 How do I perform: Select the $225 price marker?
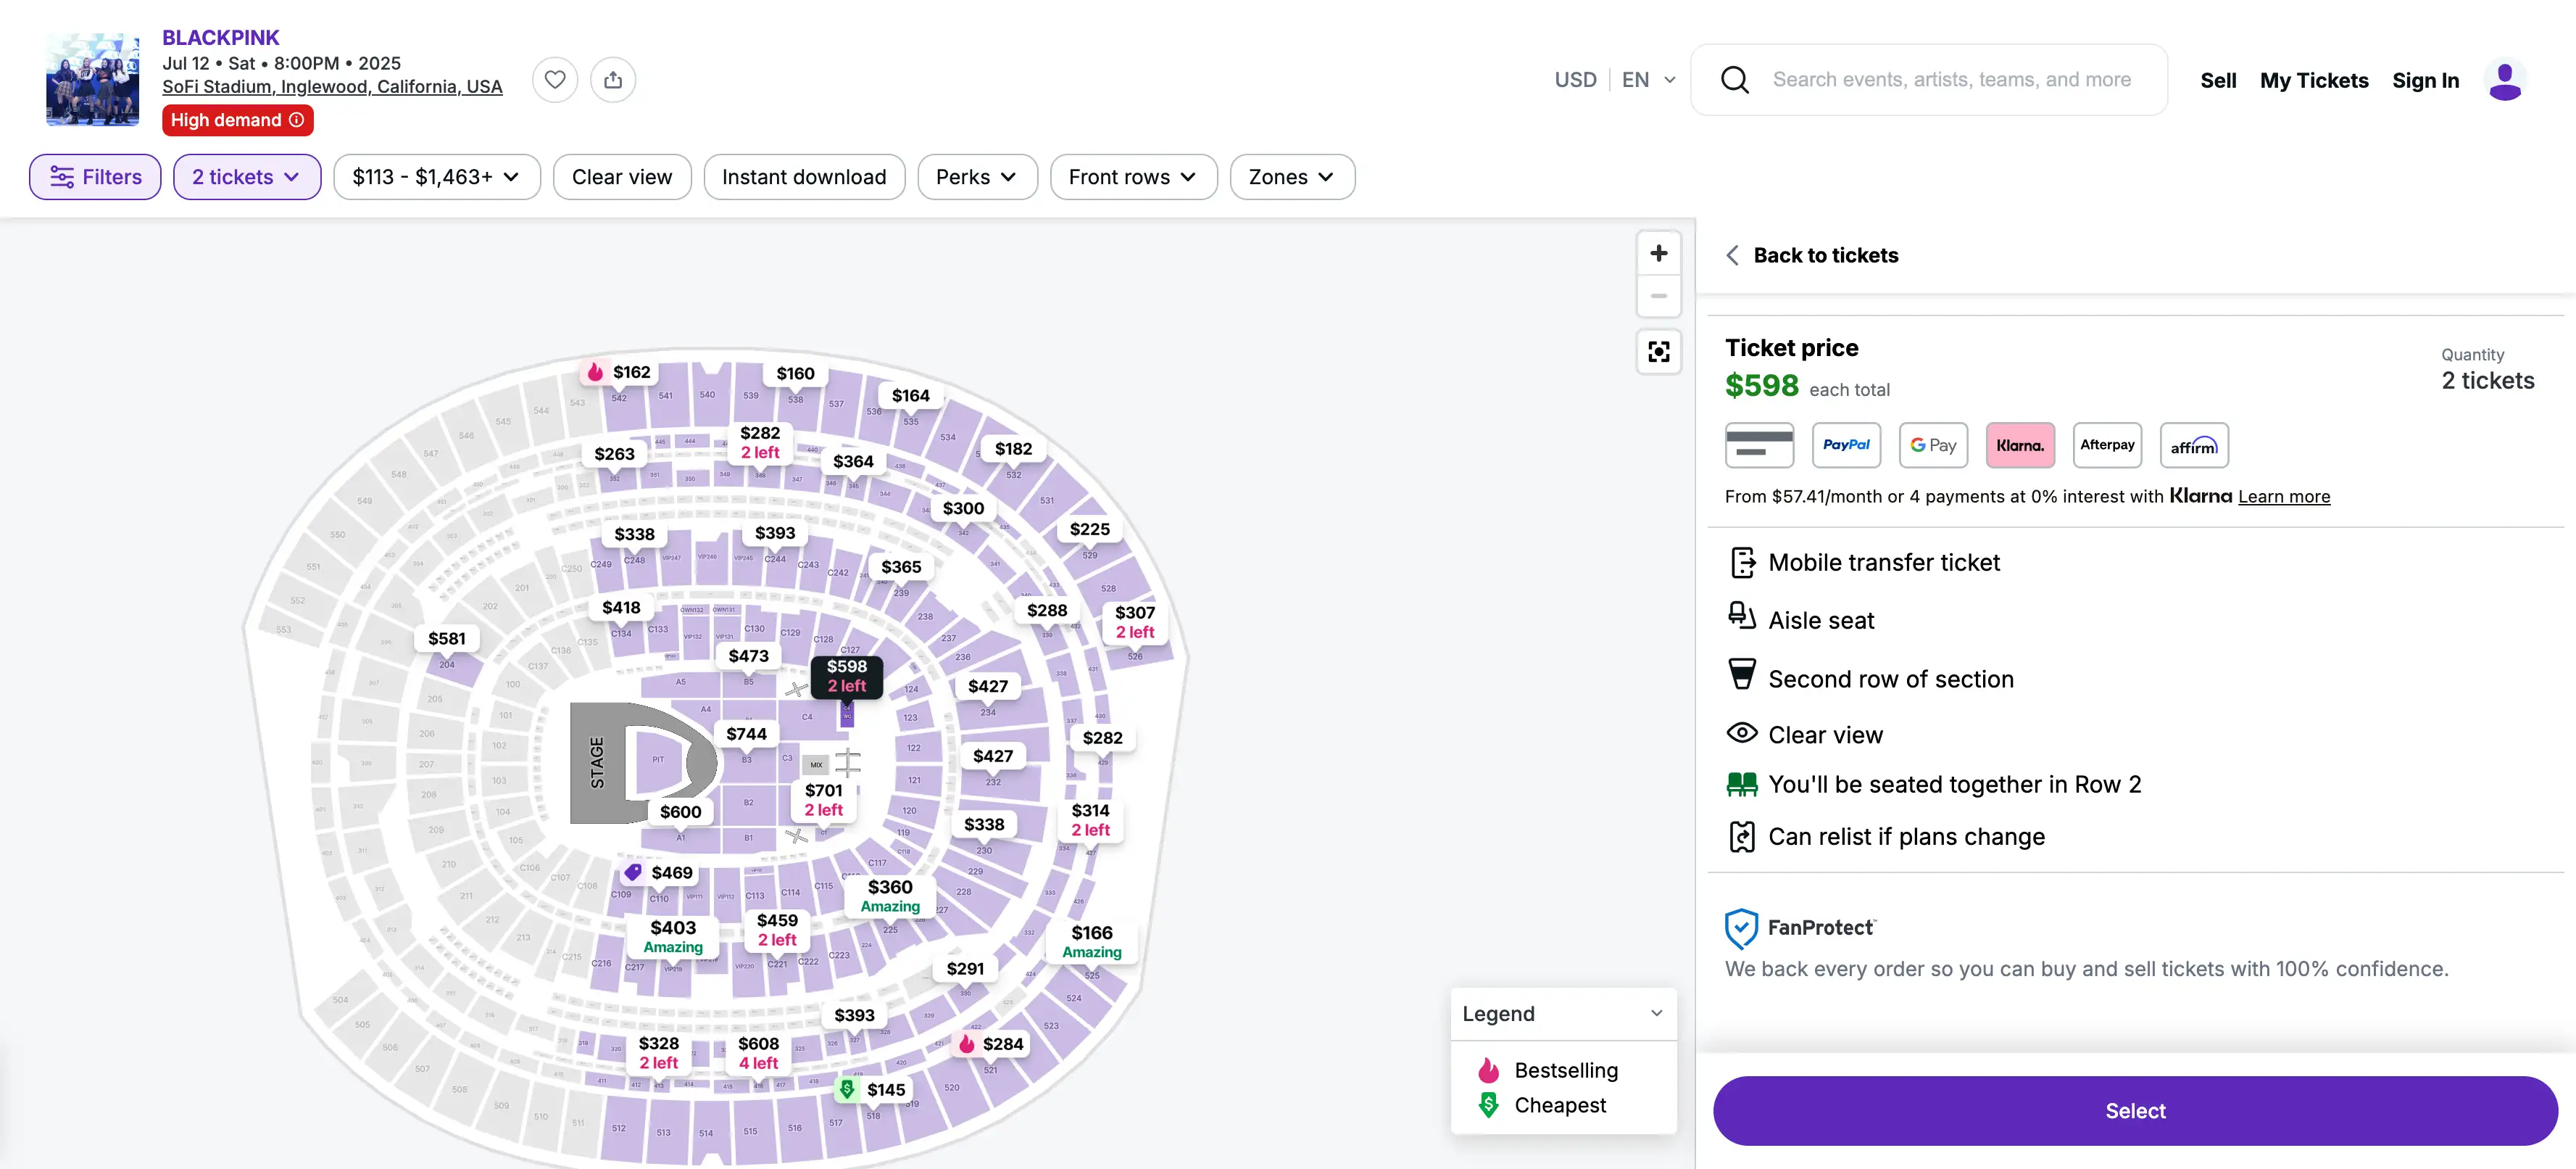tap(1089, 529)
